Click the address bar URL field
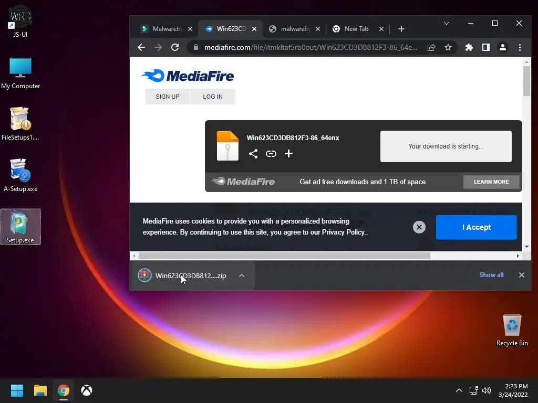 point(311,47)
